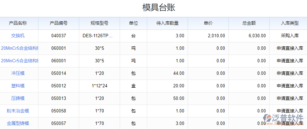This screenshot has width=307, height=129.
Task: Click the 1*20 spec in the 冲压模 row
Action: (x=100, y=73)
